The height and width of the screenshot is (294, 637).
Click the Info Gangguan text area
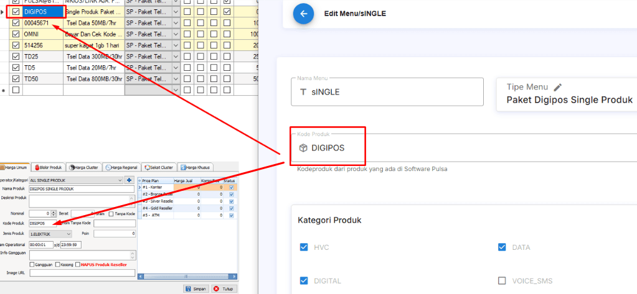pyautogui.click(x=82, y=255)
